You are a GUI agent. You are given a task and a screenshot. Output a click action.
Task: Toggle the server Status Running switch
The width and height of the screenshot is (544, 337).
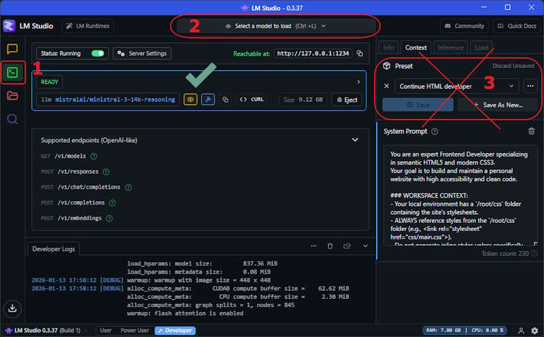click(x=97, y=54)
